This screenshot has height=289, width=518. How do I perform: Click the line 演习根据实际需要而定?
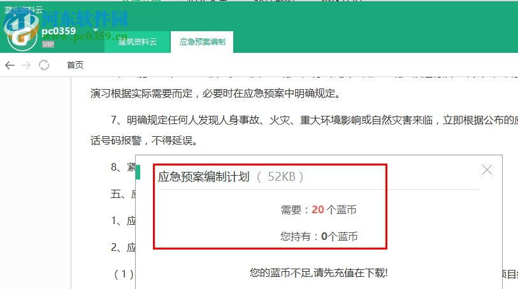[215, 94]
